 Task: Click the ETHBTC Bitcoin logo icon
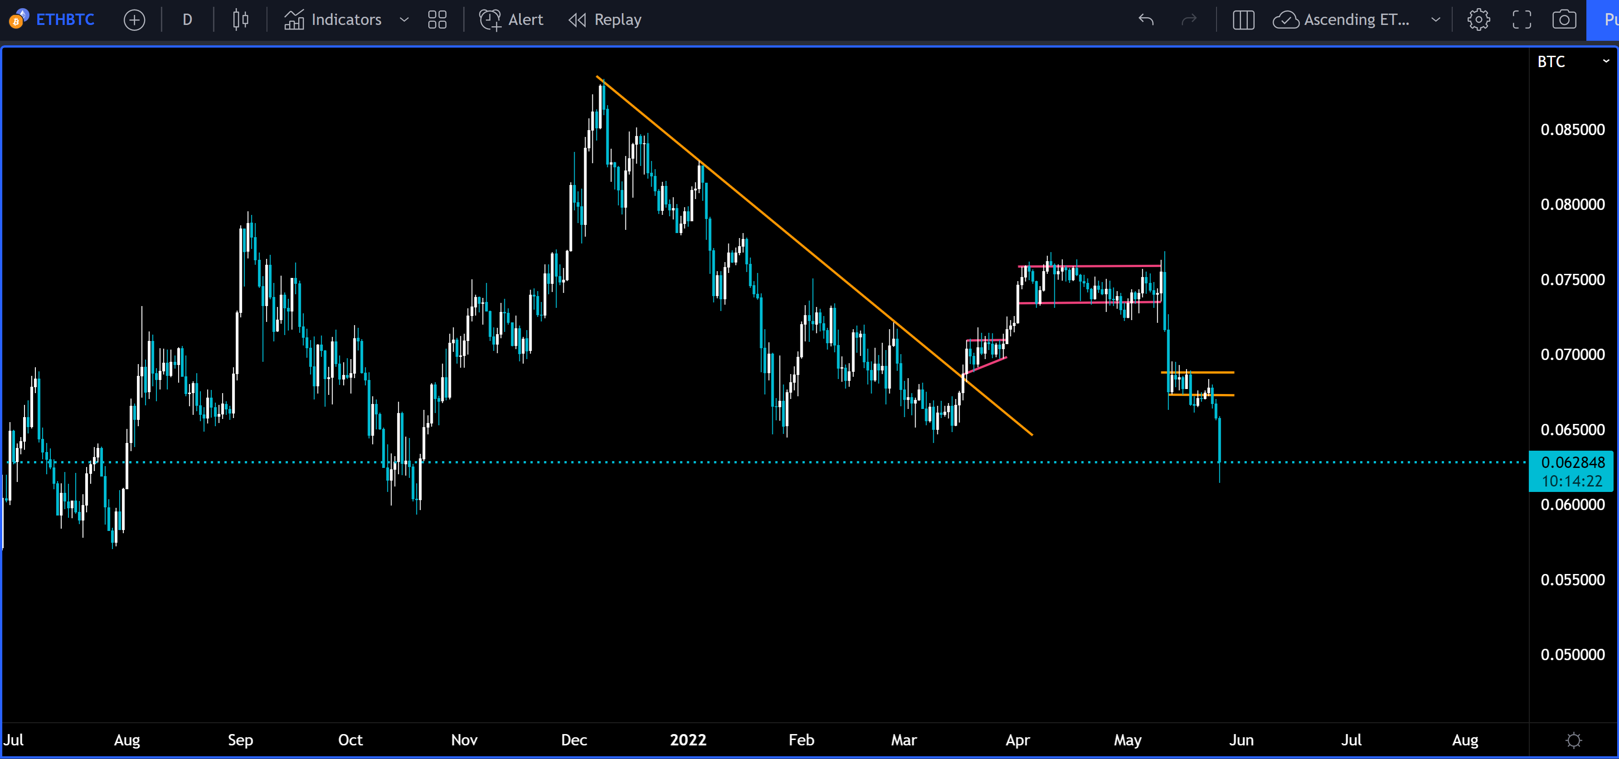tap(19, 19)
